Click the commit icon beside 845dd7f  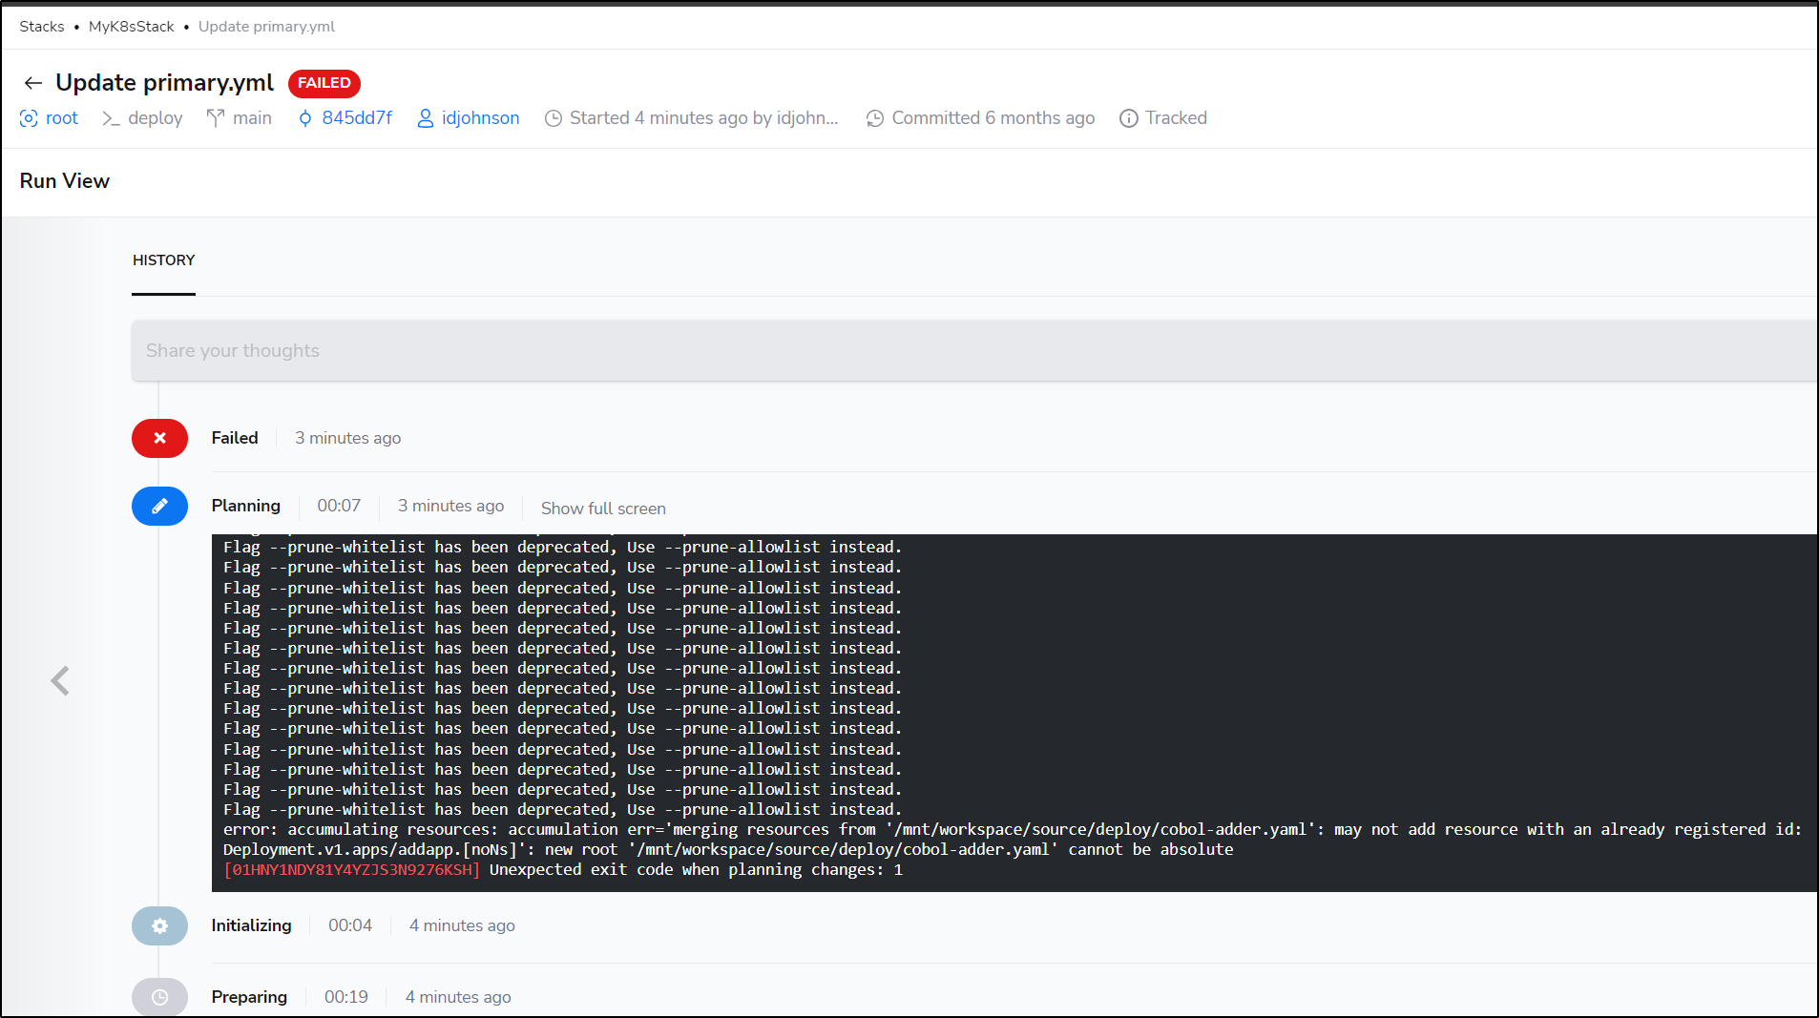point(305,118)
